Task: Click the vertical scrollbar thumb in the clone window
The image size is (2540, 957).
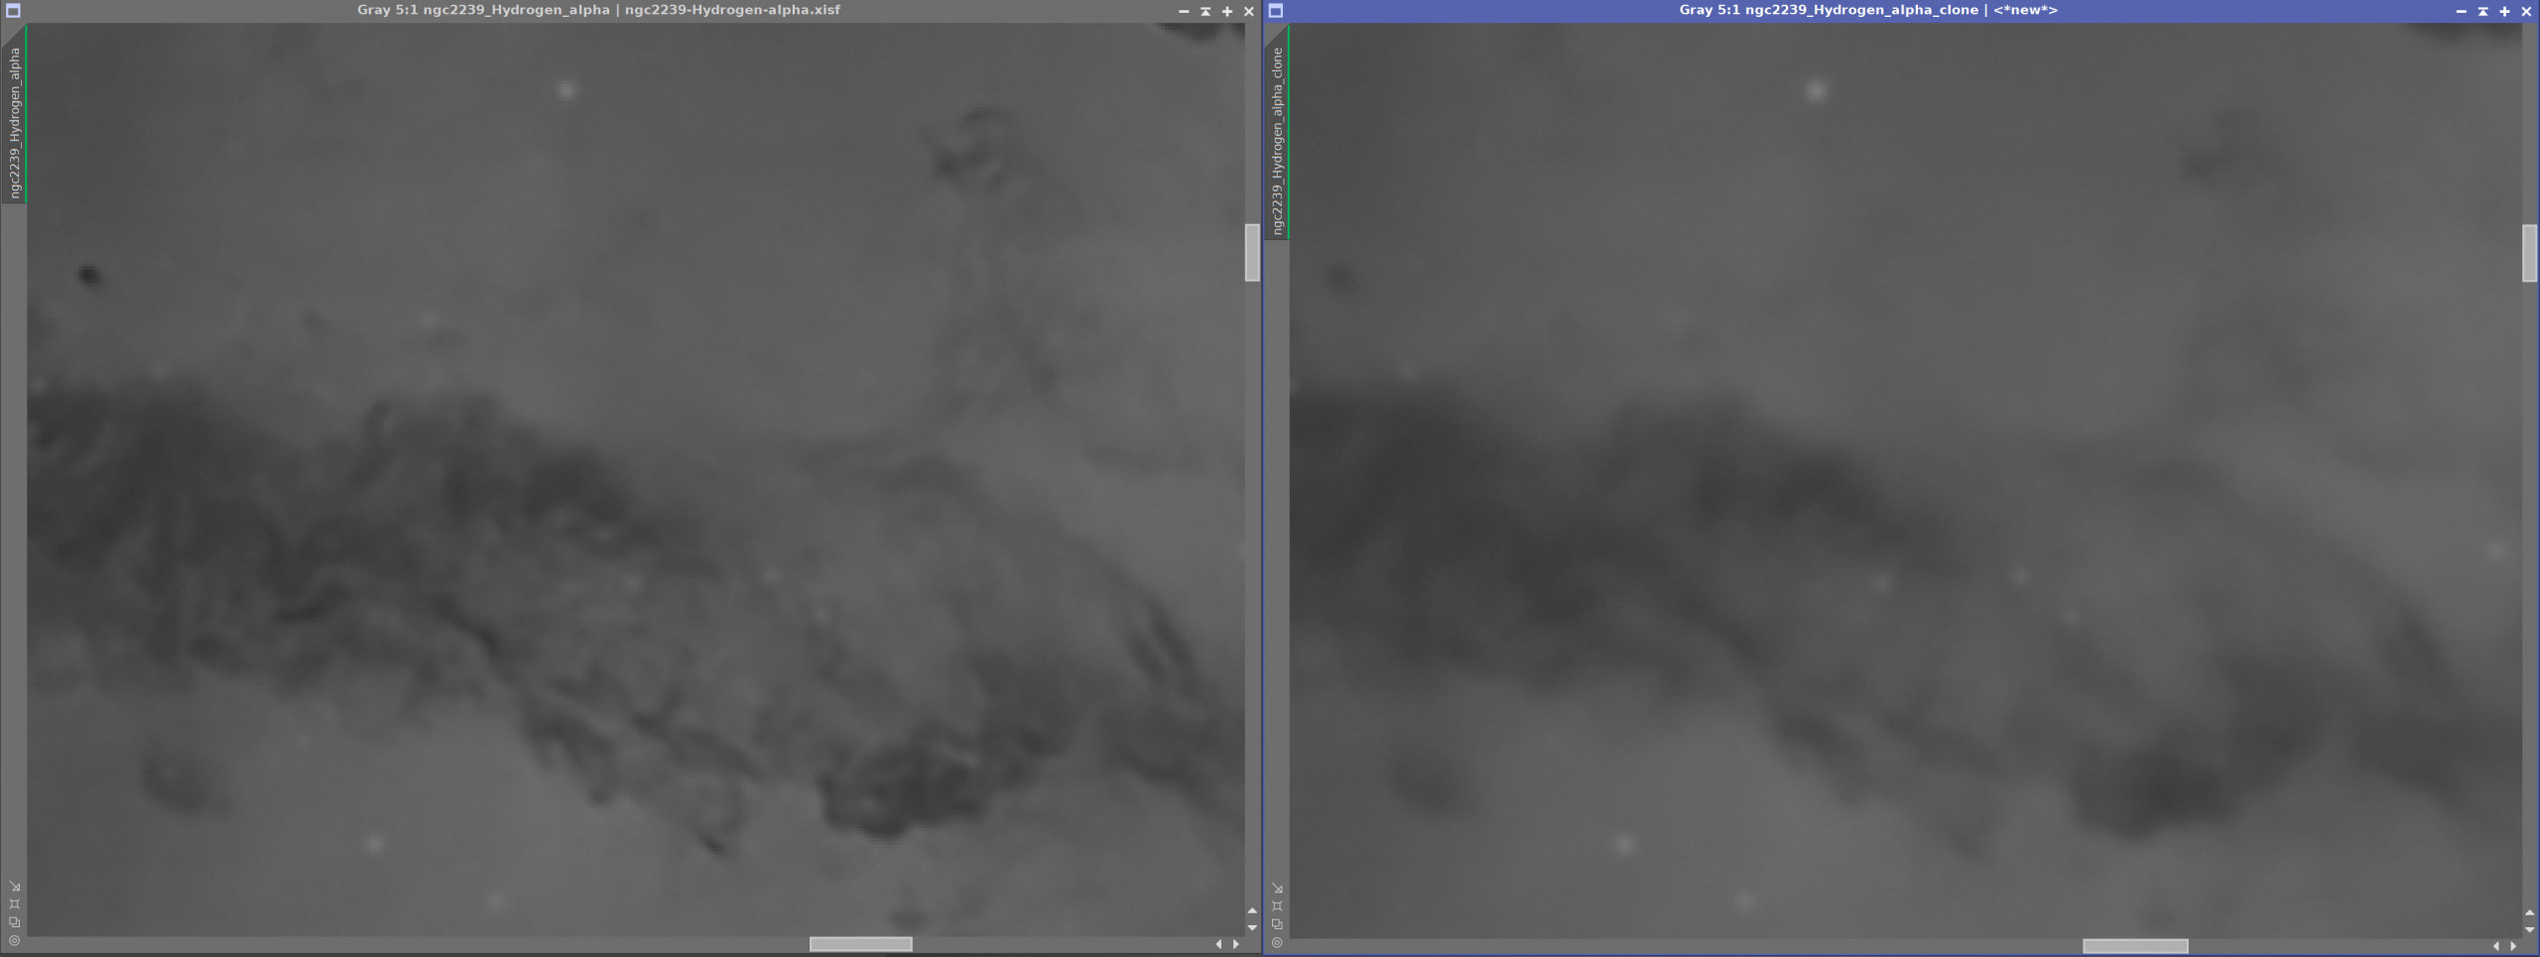Action: pos(2529,253)
